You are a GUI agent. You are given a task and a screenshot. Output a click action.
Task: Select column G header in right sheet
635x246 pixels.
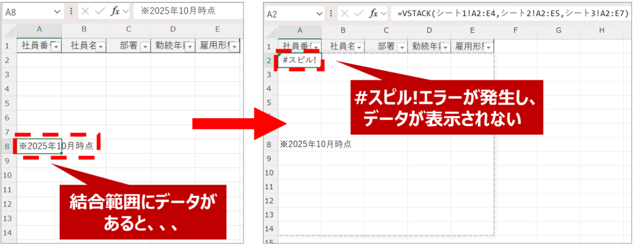pos(559,30)
